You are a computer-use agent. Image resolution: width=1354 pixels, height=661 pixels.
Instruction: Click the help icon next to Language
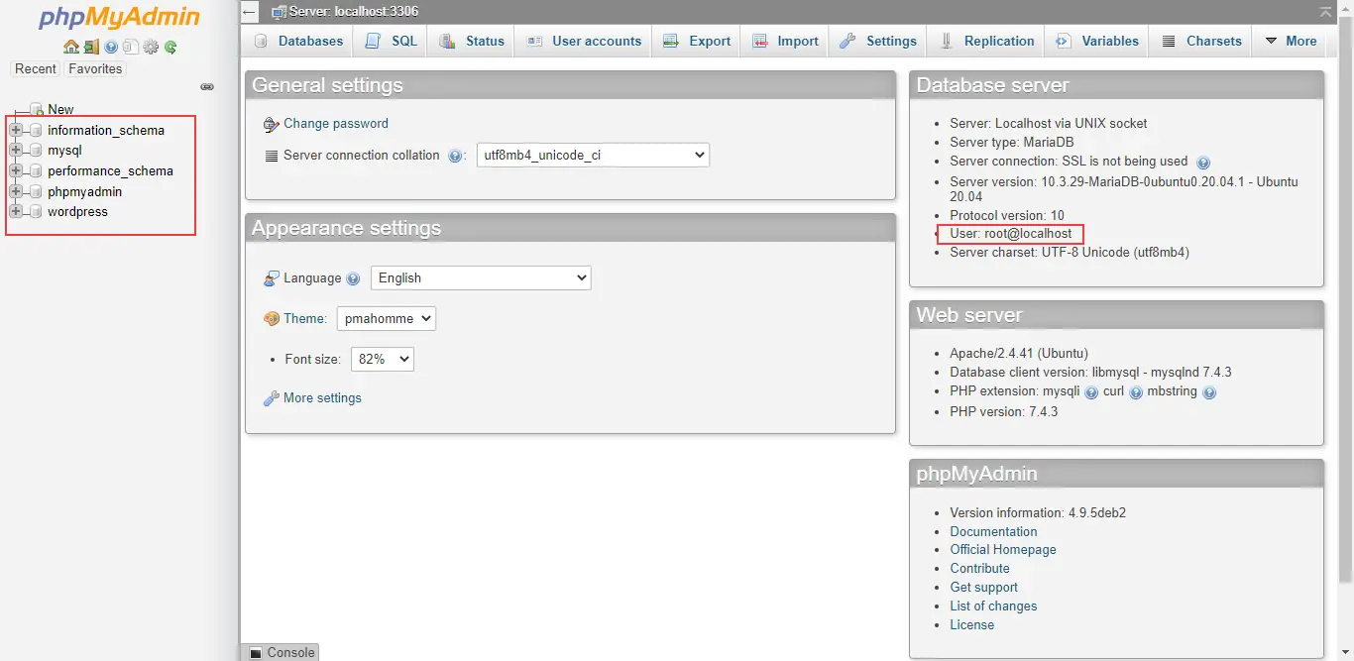(x=353, y=279)
